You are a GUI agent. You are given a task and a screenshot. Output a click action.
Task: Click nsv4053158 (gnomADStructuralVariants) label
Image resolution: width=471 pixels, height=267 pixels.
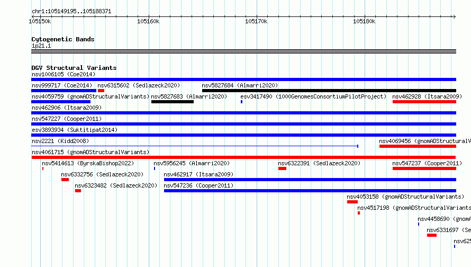(405, 197)
